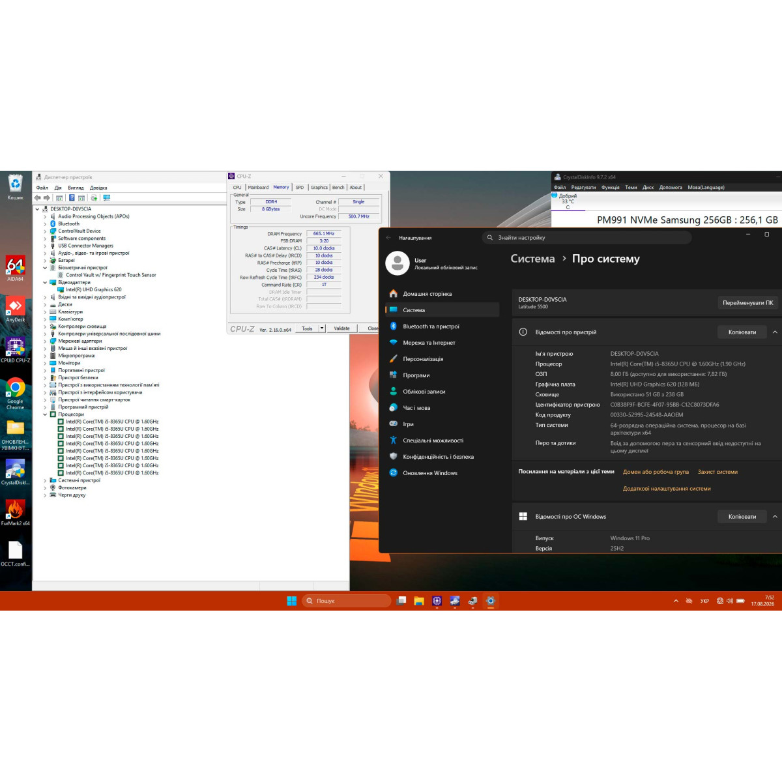Open Персоналізація in Settings sidebar
This screenshot has width=782, height=782.
442,359
